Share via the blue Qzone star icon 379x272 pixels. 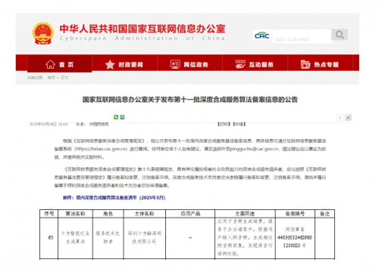(x=122, y=117)
